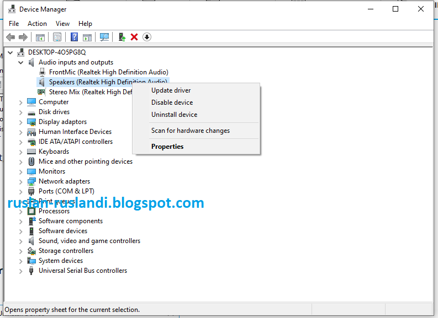Select Mice and other pointing devices label
438x318 pixels.
click(86, 161)
